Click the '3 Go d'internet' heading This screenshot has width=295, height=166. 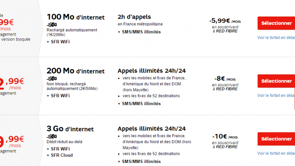click(70, 129)
